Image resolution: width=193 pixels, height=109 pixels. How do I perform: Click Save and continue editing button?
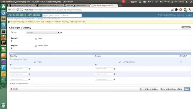tap(172, 89)
